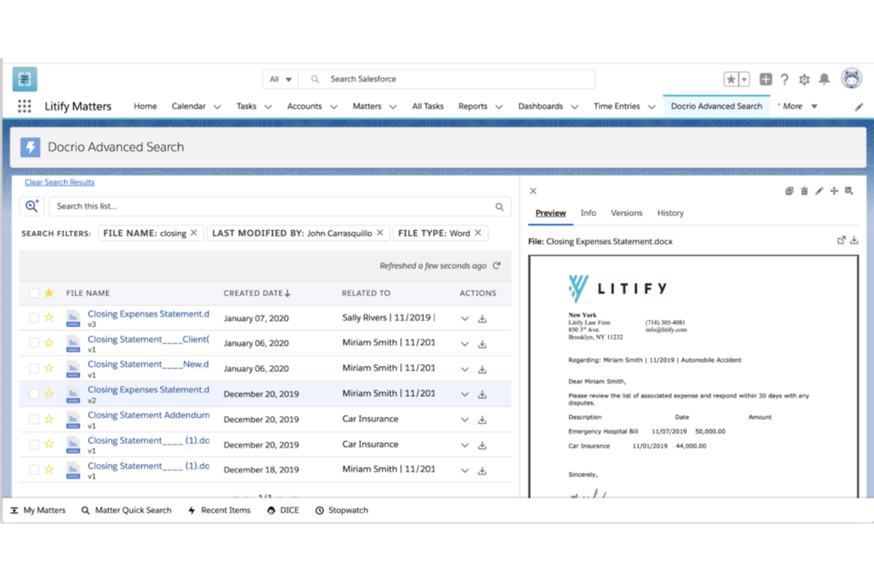Click the copy icon in preview toolbar
874x582 pixels.
point(789,191)
